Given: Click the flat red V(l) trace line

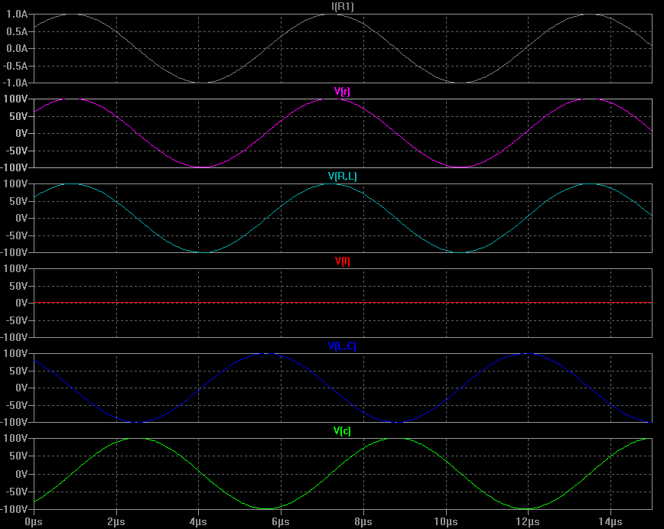Looking at the screenshot, I should pyautogui.click(x=343, y=303).
